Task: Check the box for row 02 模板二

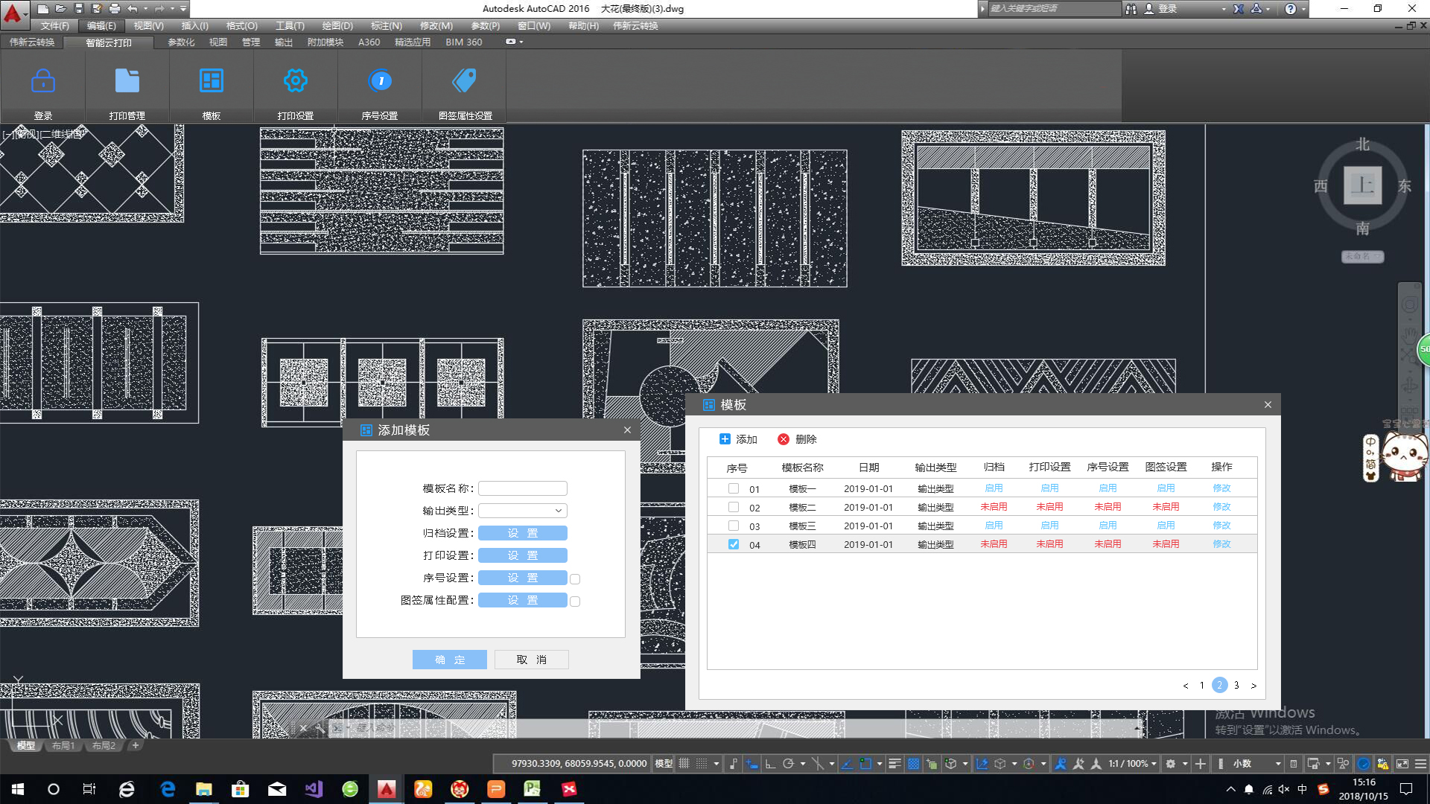Action: (734, 507)
